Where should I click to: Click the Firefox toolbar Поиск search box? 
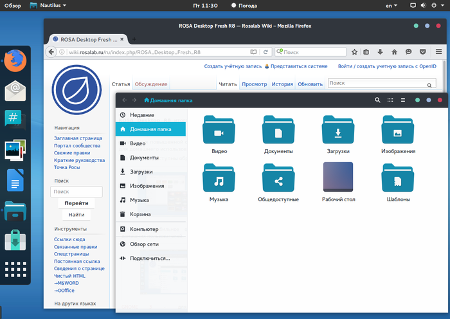(310, 52)
